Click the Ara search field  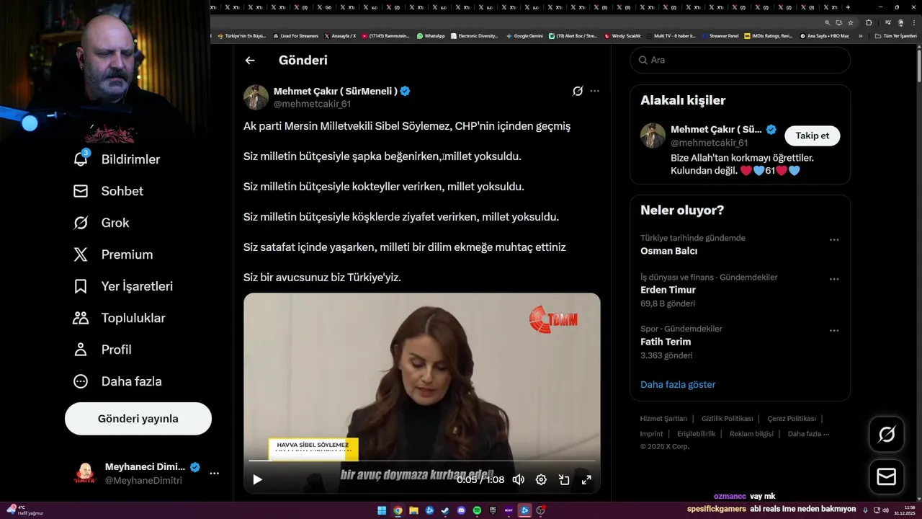click(740, 60)
